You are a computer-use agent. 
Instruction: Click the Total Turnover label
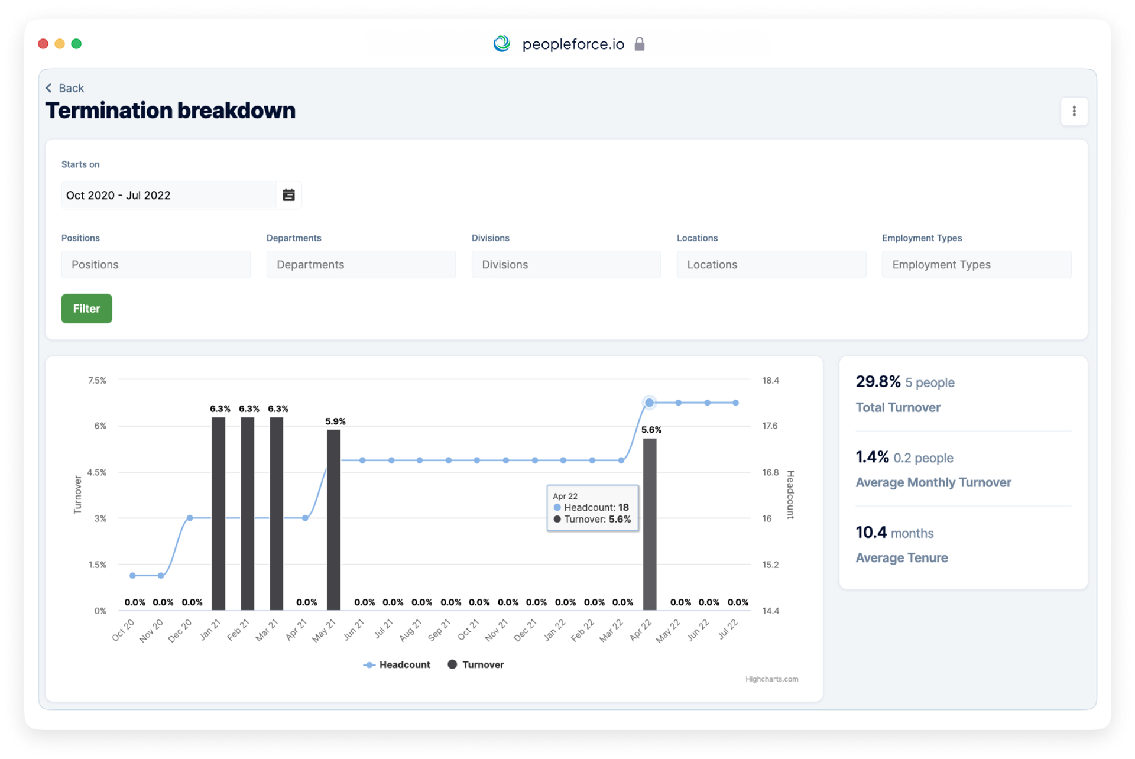[898, 407]
